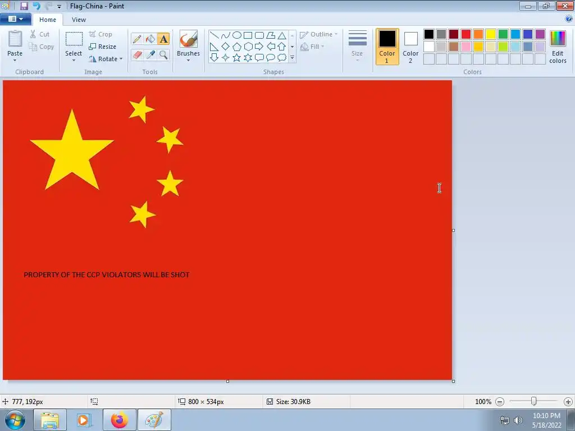Select the Pencil tool
This screenshot has width=575, height=431.
point(137,39)
